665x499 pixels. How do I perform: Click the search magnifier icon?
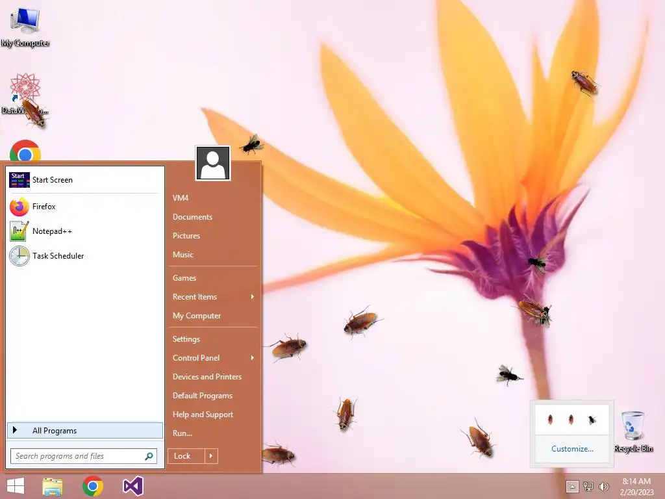coord(149,456)
